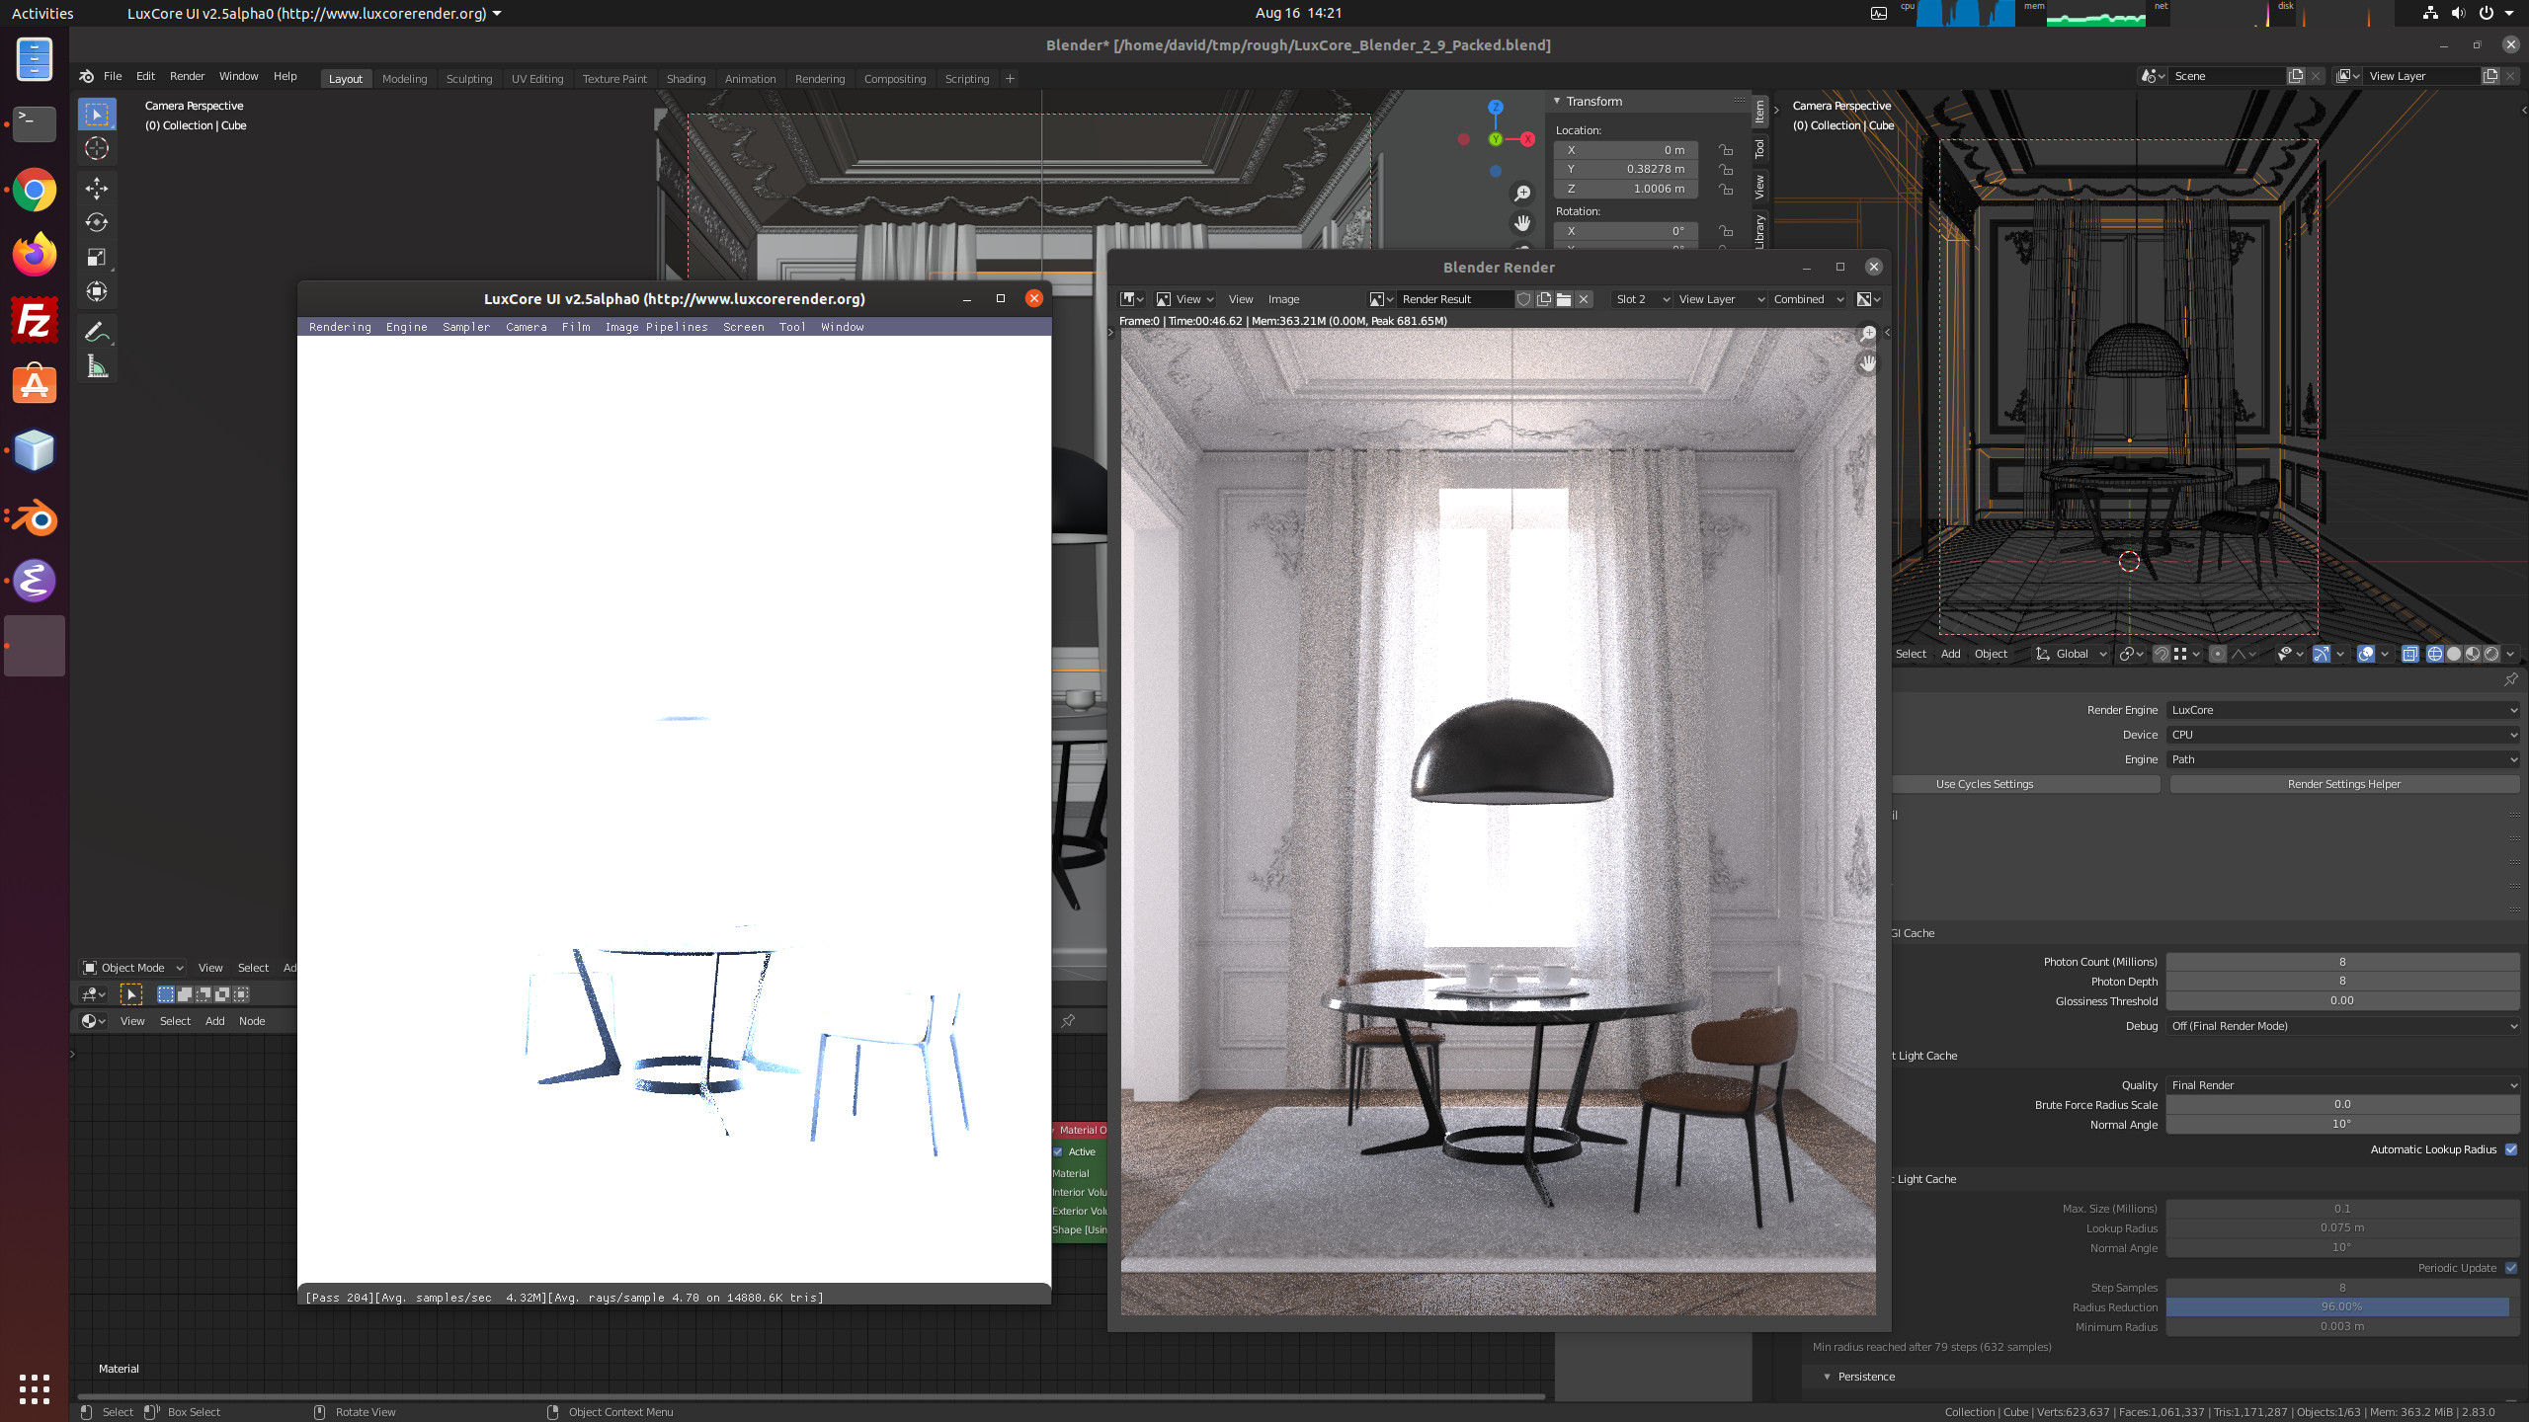Select the Cursor tool in the toolbar
Image resolution: width=2529 pixels, height=1422 pixels.
97,148
